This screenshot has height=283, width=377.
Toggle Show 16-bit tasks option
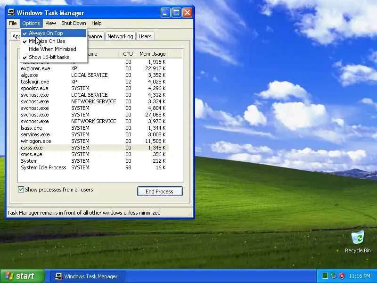click(54, 57)
